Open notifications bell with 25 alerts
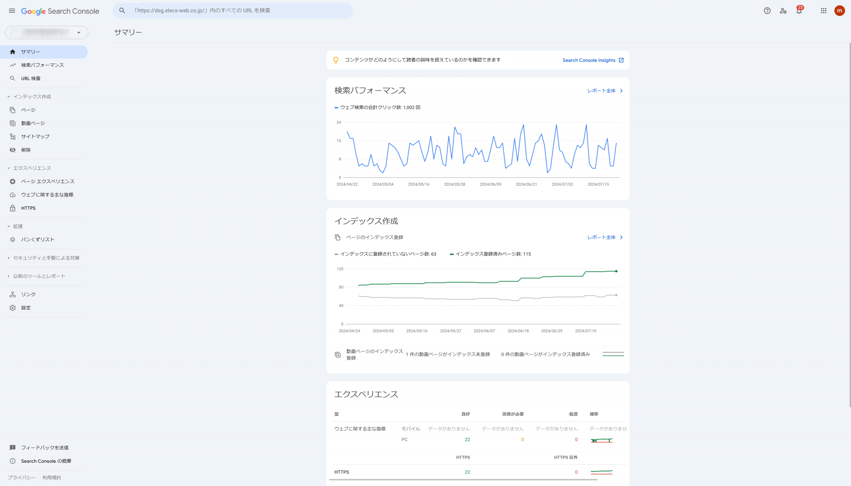851x486 pixels. click(798, 11)
